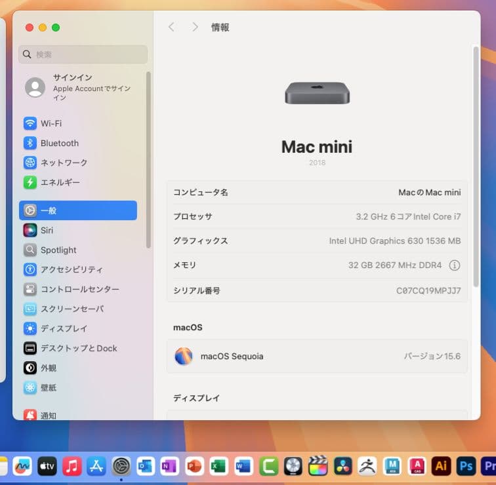The height and width of the screenshot is (485, 496).
Task: Select エネルギー in the sidebar
Action: coord(78,182)
